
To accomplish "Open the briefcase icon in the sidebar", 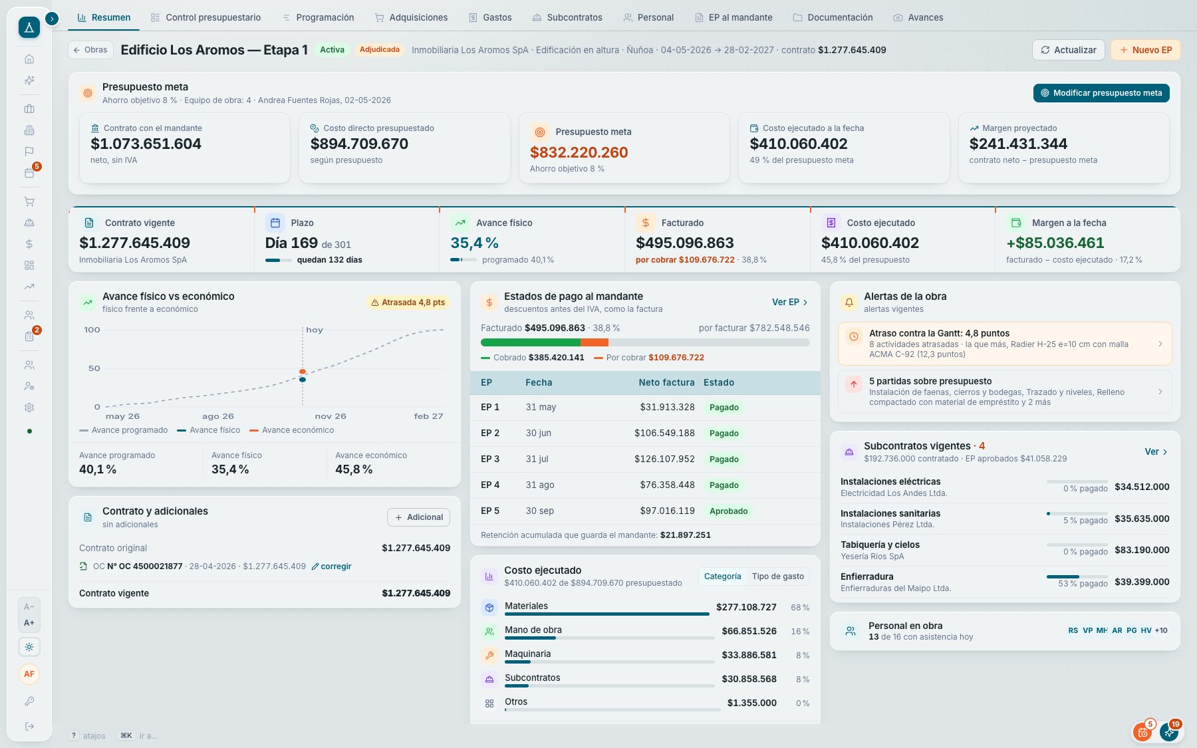I will click(x=29, y=109).
